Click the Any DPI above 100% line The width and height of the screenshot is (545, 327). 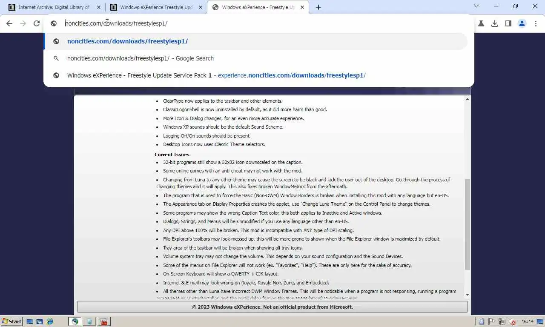pyautogui.click(x=258, y=230)
